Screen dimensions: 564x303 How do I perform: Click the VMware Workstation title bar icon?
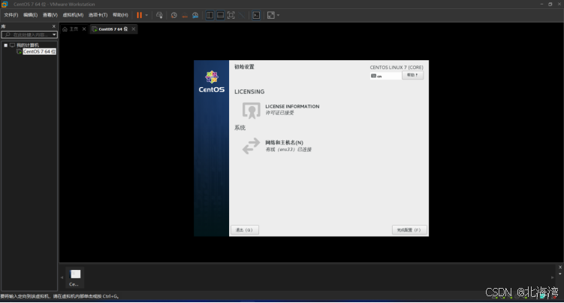(x=5, y=4)
